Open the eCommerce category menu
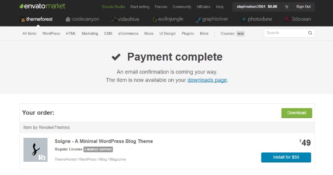333x175 pixels. 128,34
